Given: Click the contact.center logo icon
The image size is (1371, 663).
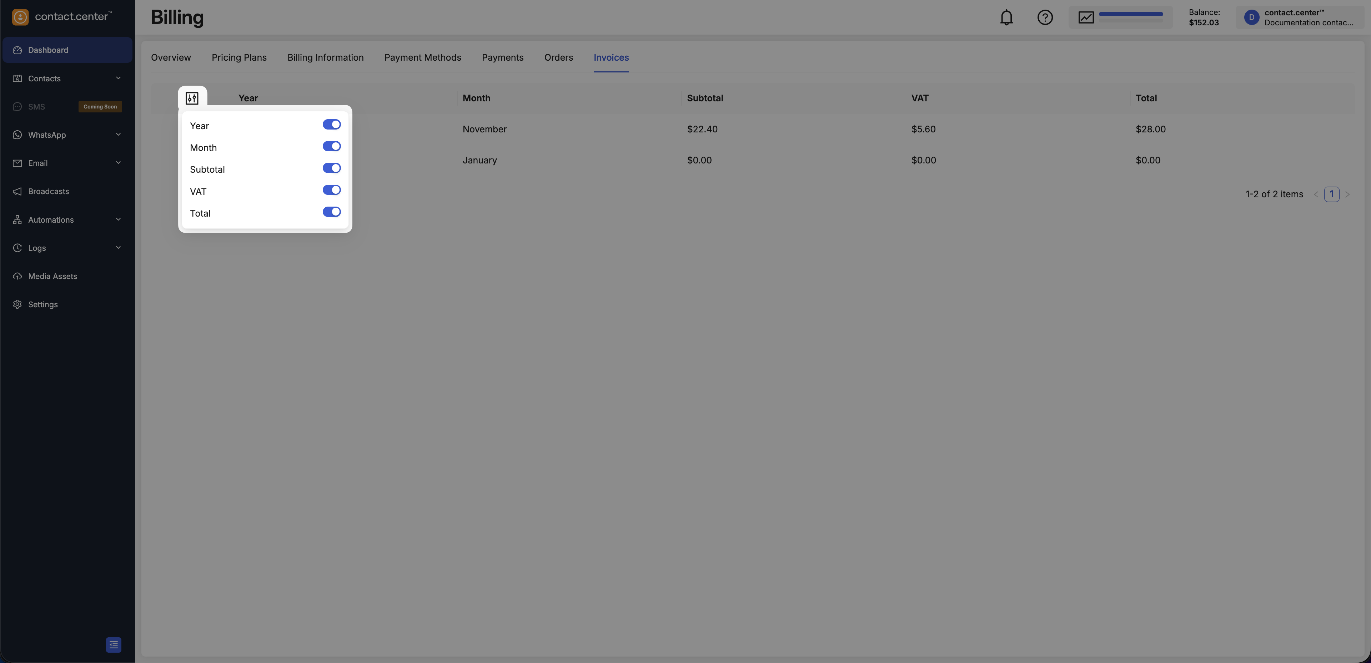Looking at the screenshot, I should tap(20, 17).
